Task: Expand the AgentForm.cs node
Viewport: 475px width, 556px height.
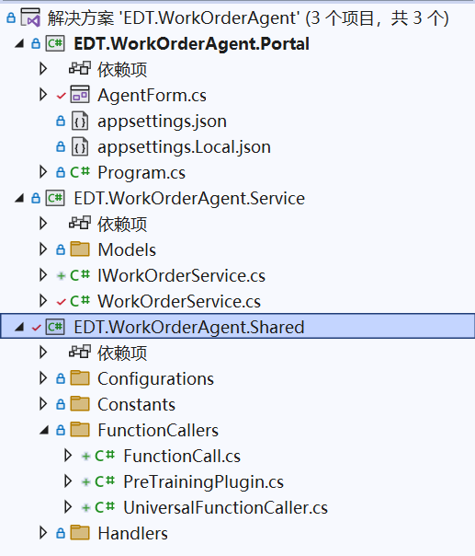Action: [x=43, y=94]
